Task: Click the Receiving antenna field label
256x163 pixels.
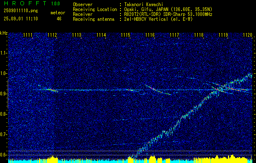Action: click(94, 19)
